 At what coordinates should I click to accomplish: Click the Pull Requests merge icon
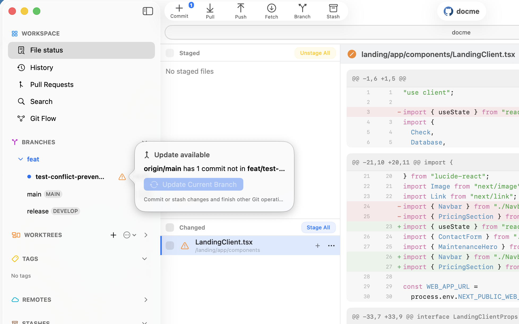pyautogui.click(x=21, y=85)
